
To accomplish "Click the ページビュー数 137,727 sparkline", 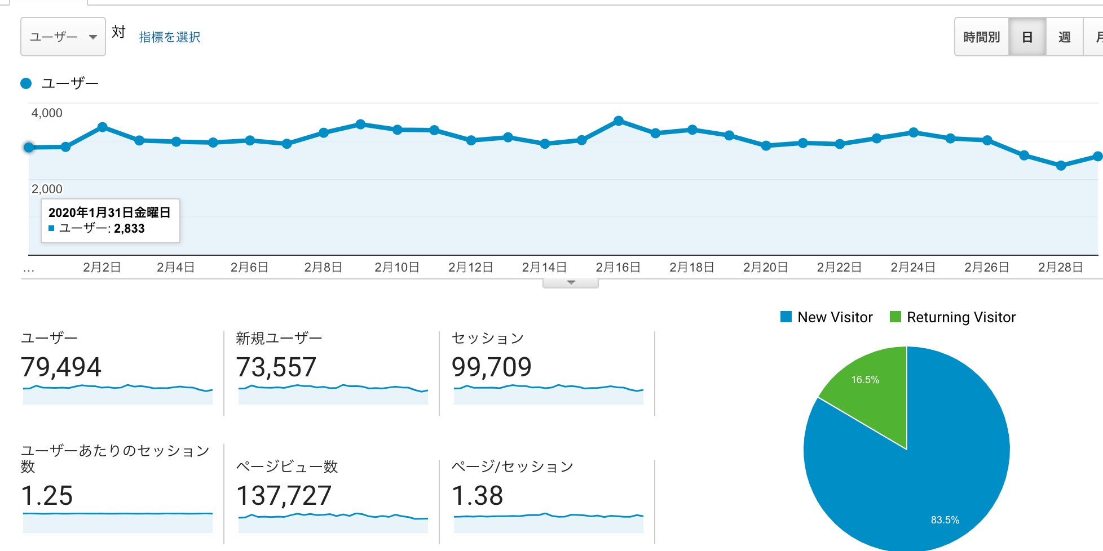I will tap(333, 523).
